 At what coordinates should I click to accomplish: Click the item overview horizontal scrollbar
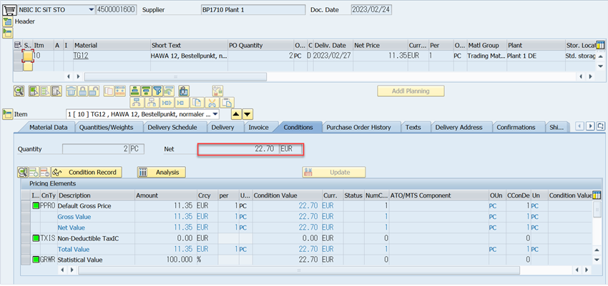[175, 76]
